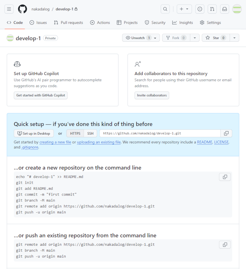Select the HTTPS protocol option
The height and width of the screenshot is (269, 246).
pos(75,133)
